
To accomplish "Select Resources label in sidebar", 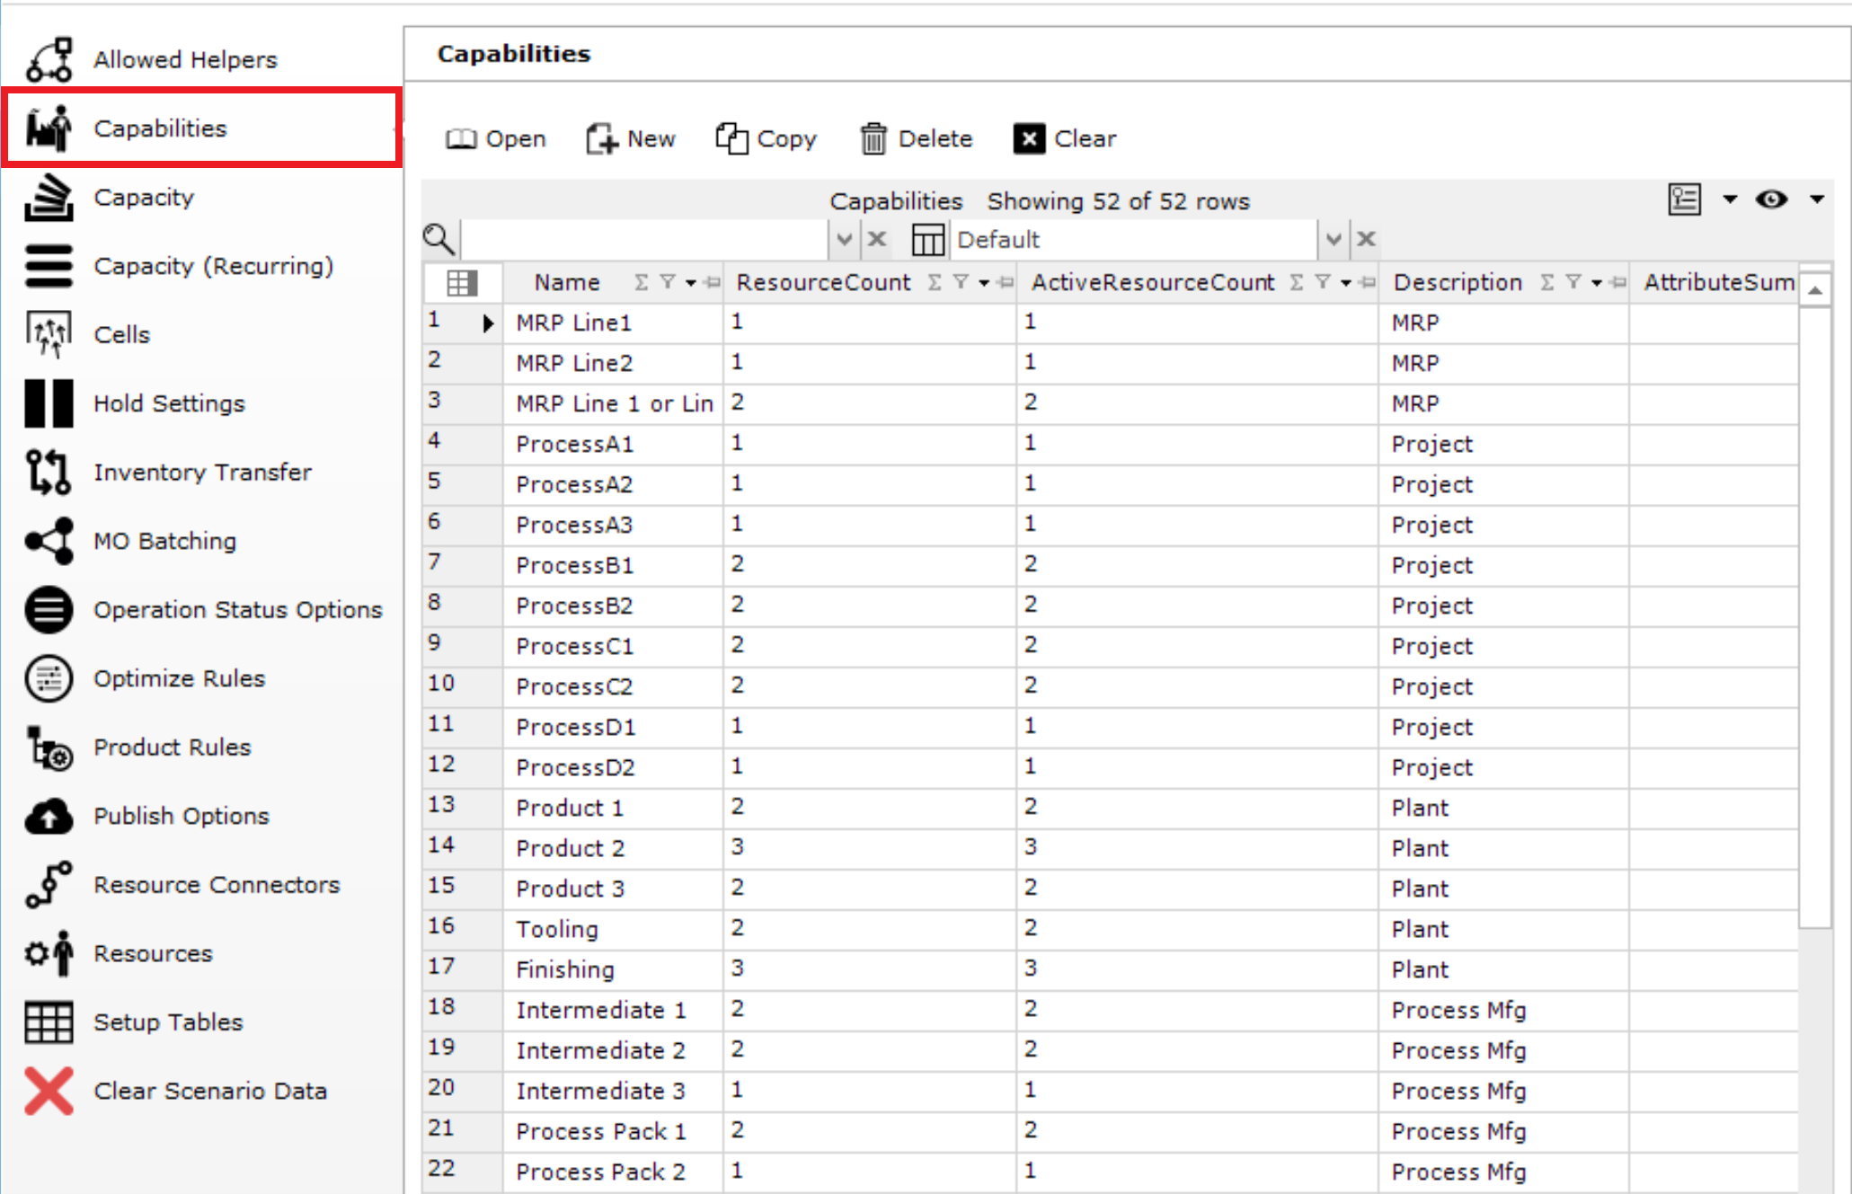I will pos(153,953).
